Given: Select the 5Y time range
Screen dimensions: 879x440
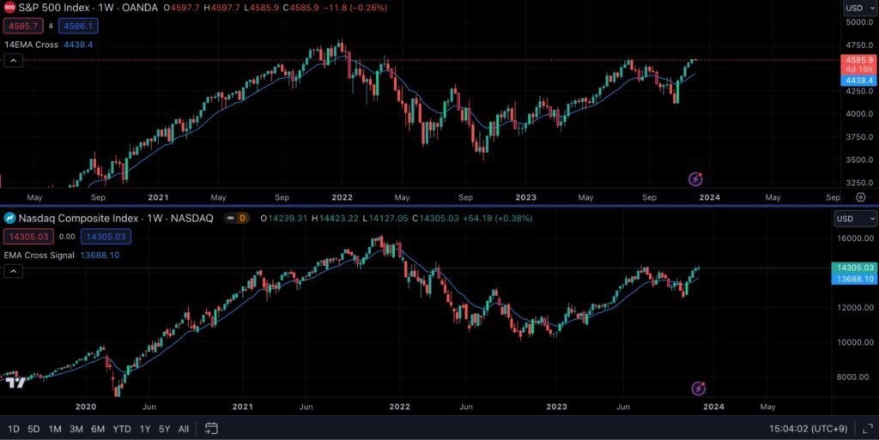Looking at the screenshot, I should [x=164, y=430].
